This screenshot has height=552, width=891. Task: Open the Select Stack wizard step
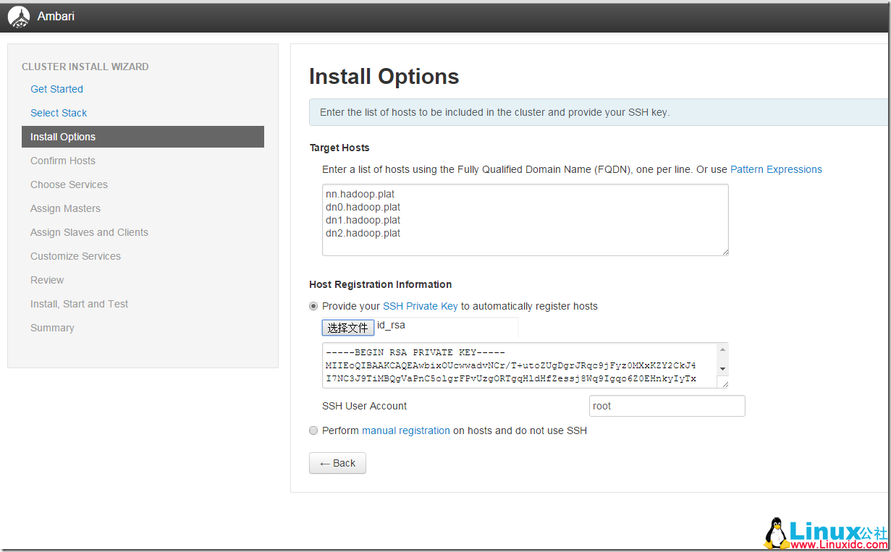tap(59, 113)
